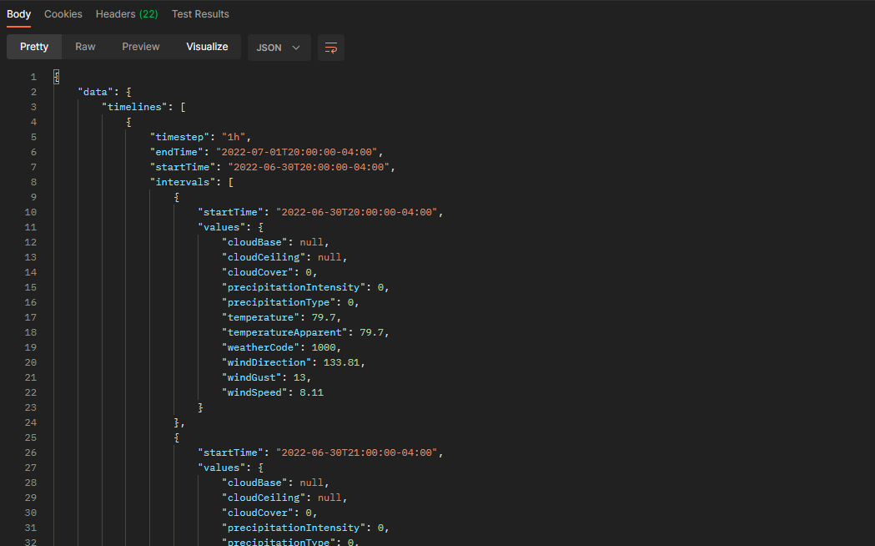Toggle the wrap lines icon

point(330,48)
